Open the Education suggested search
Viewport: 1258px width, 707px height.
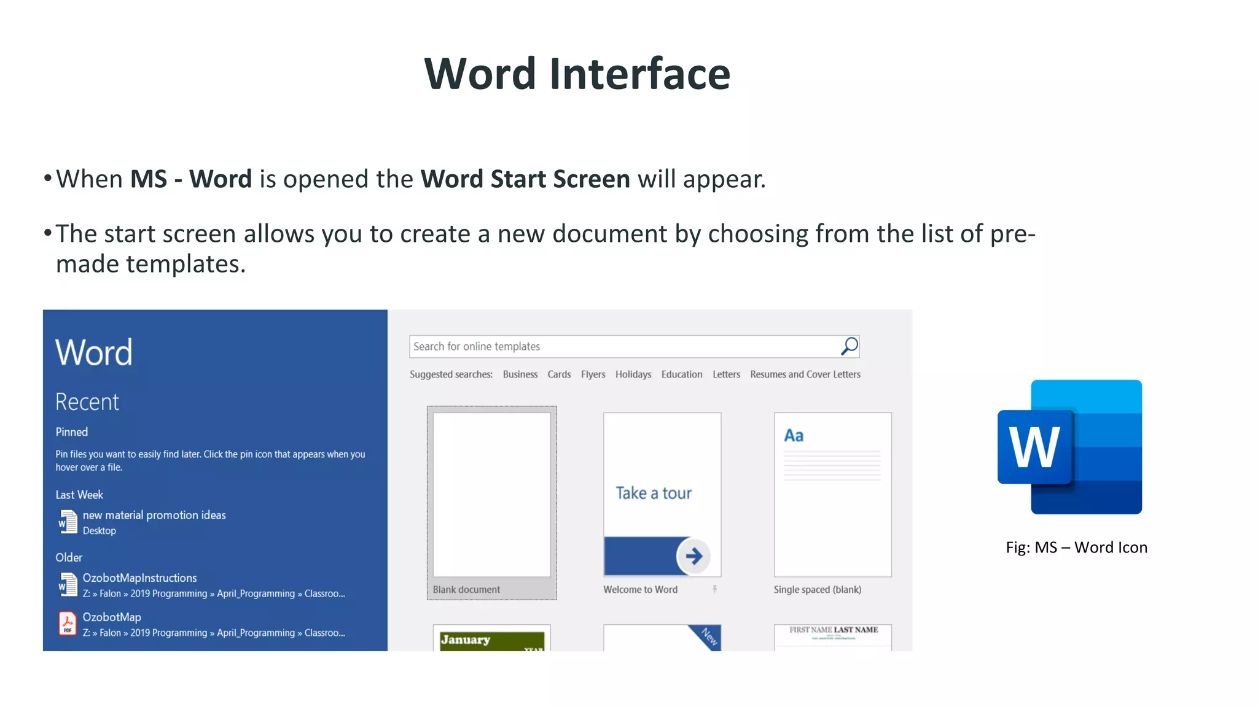682,374
